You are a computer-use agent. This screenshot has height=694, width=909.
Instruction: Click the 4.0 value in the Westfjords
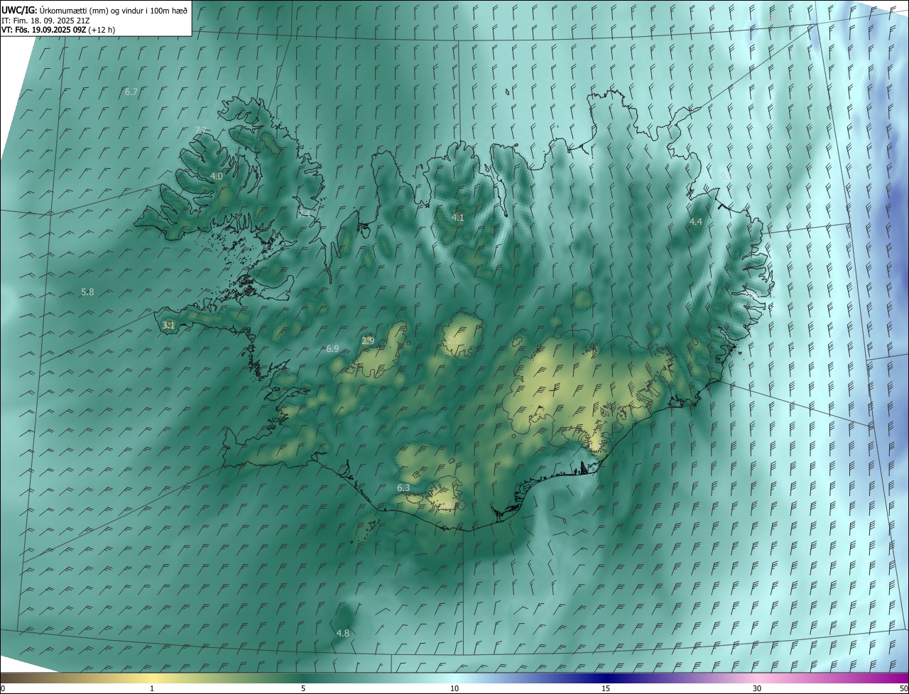[217, 177]
